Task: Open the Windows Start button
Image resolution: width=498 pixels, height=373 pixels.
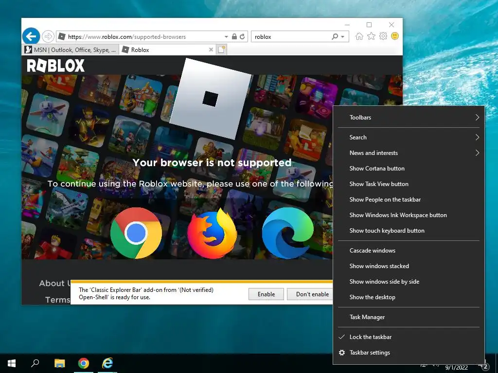Action: [12, 363]
